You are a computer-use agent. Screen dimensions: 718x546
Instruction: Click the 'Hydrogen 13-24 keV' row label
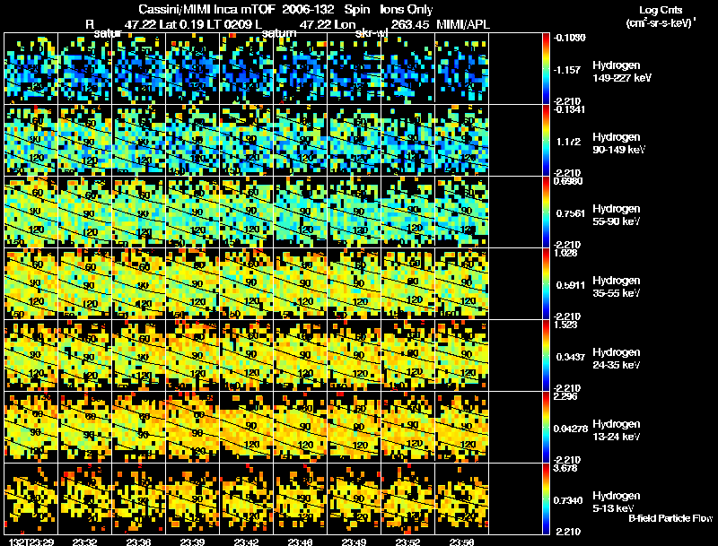(617, 430)
